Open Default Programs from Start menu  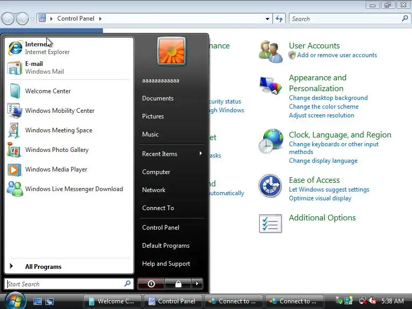point(166,246)
